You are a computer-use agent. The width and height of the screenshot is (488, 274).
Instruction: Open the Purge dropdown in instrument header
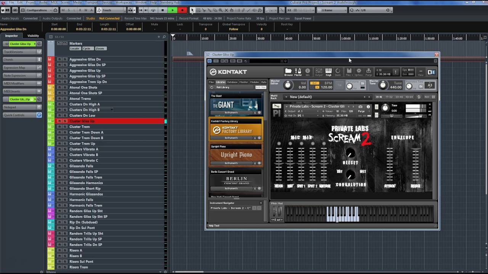click(x=363, y=111)
